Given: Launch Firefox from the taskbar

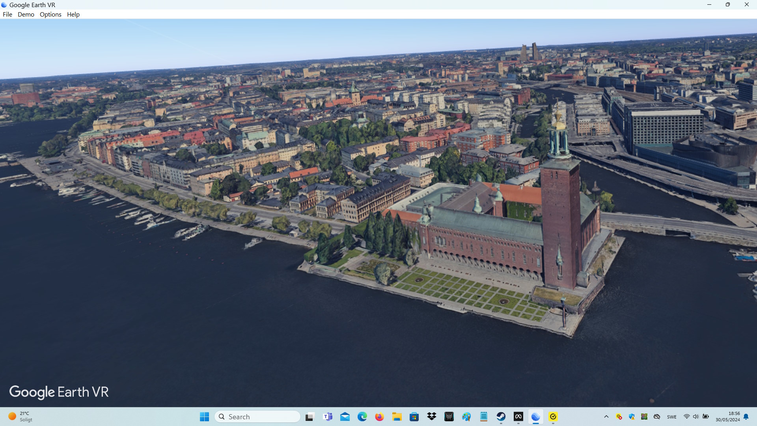Looking at the screenshot, I should pos(379,417).
